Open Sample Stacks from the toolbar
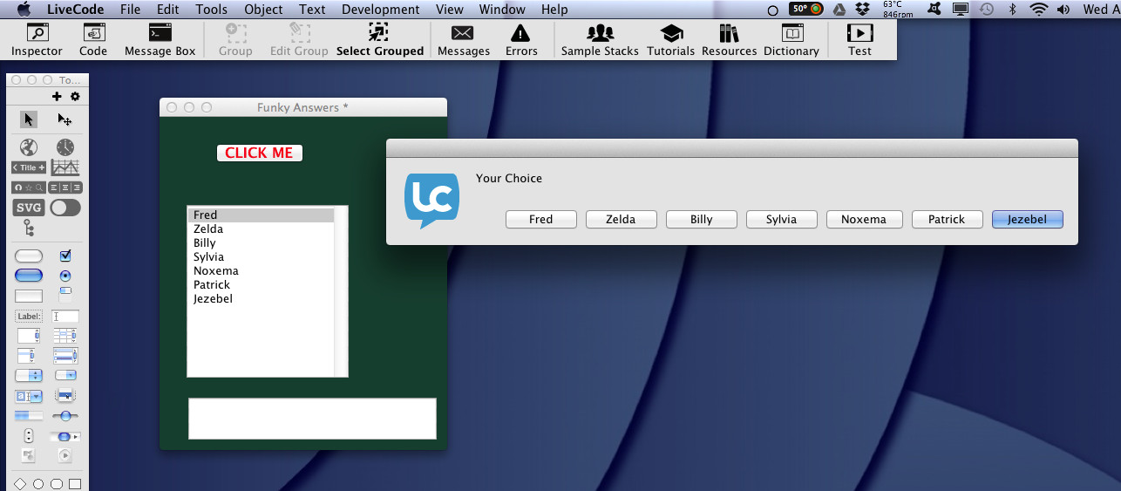Viewport: 1121px width, 491px height. pyautogui.click(x=600, y=40)
